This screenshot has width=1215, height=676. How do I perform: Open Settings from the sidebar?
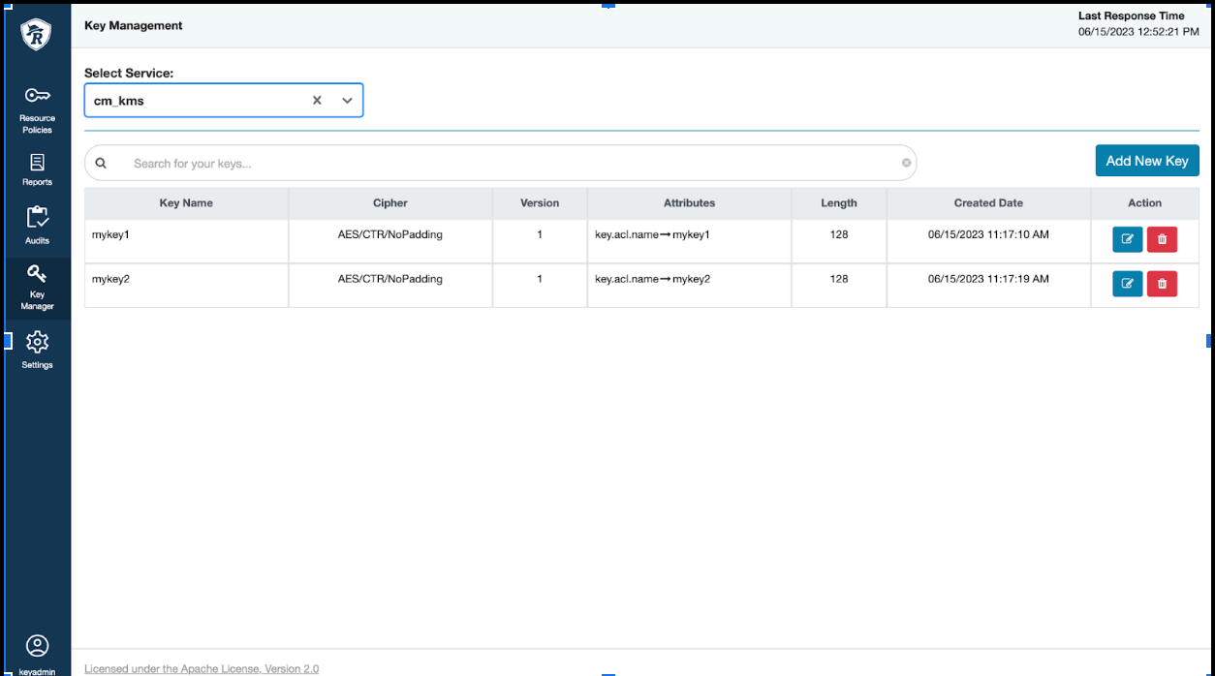point(37,350)
